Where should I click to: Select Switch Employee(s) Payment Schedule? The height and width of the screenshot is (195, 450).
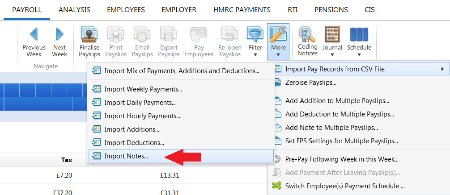click(360, 186)
